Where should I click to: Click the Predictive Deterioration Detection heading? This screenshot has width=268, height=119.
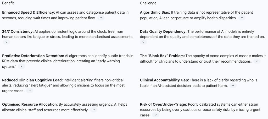click(x=33, y=56)
